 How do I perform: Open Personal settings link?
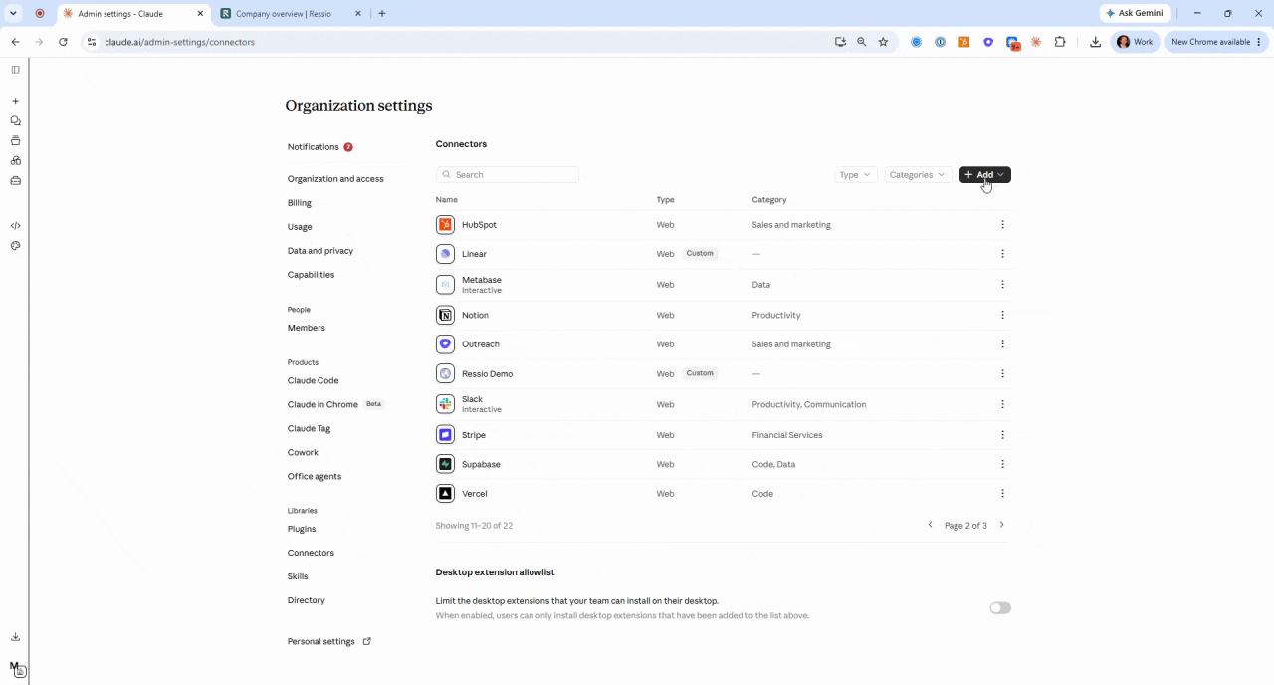[x=328, y=642]
